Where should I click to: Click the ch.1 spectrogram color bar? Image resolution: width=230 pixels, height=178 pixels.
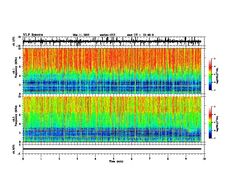(210, 74)
